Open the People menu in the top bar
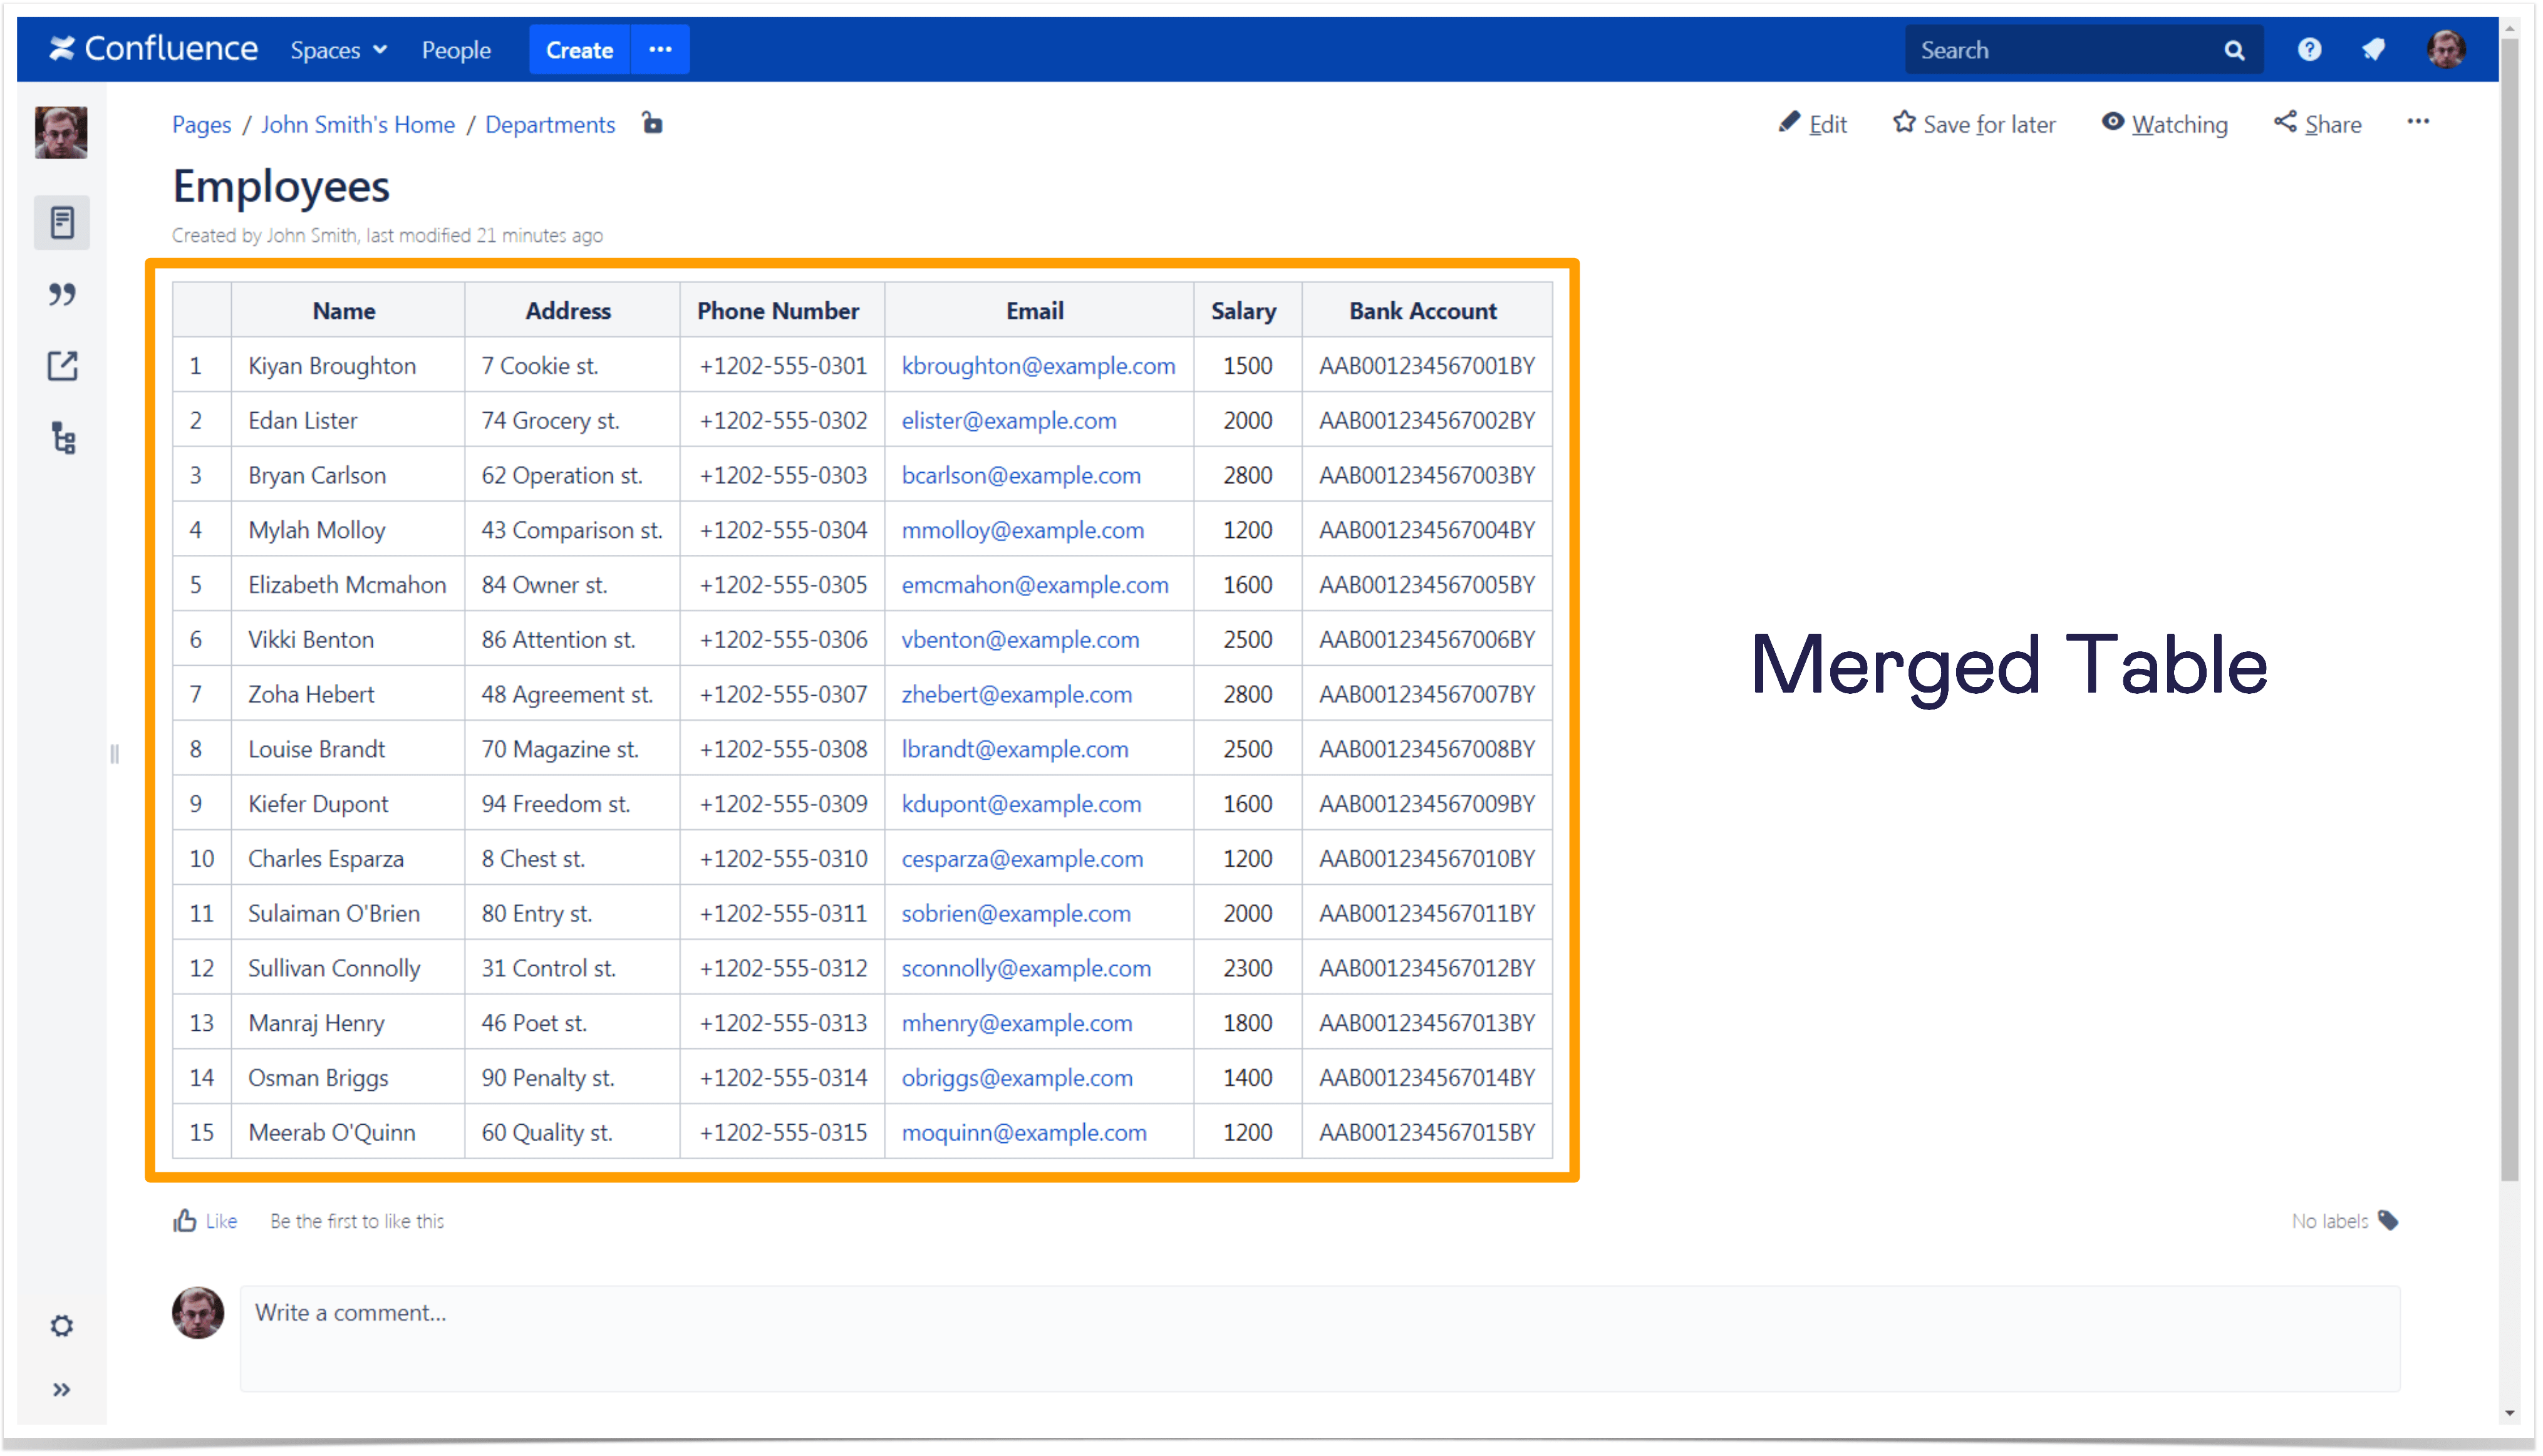This screenshot has width=2543, height=1456. (x=456, y=49)
